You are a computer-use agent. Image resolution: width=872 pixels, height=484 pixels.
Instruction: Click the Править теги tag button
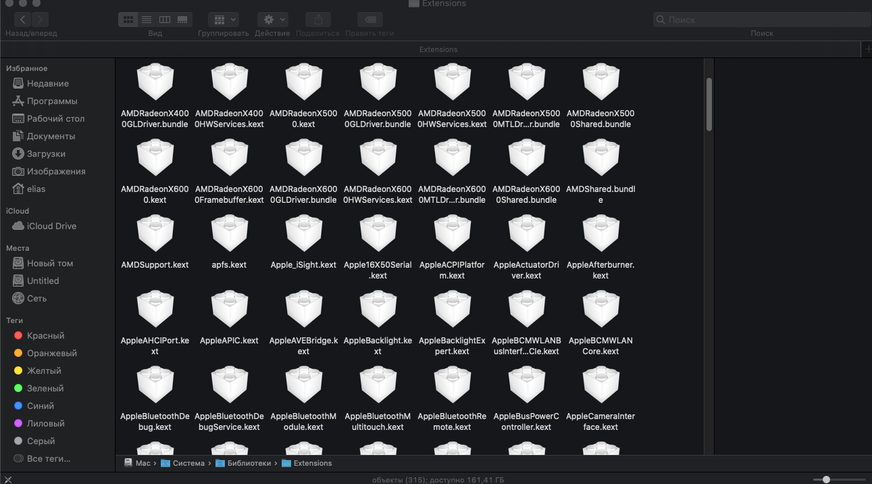tap(369, 20)
